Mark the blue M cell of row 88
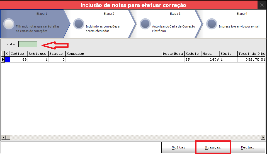 7,59
